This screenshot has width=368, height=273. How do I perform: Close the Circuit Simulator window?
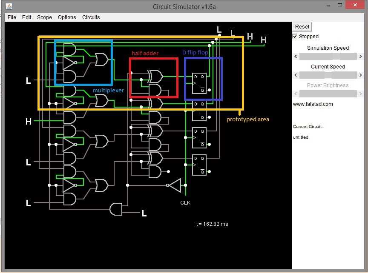click(355, 5)
